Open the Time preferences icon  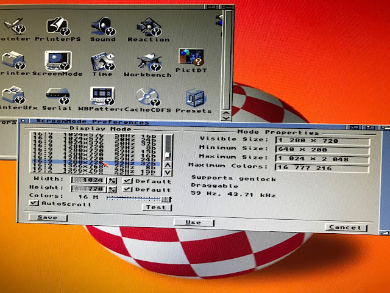click(103, 61)
